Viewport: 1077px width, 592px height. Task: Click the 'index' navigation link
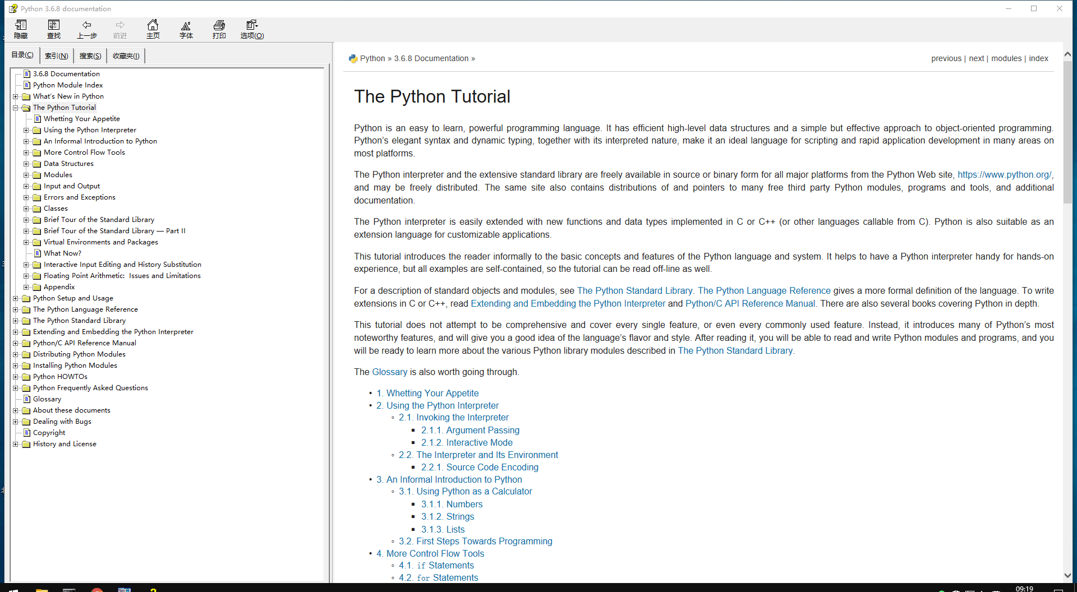(1038, 58)
